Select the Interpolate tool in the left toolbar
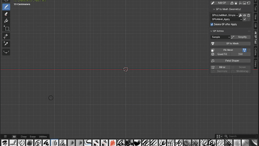This screenshot has width=259, height=146. coord(6,36)
